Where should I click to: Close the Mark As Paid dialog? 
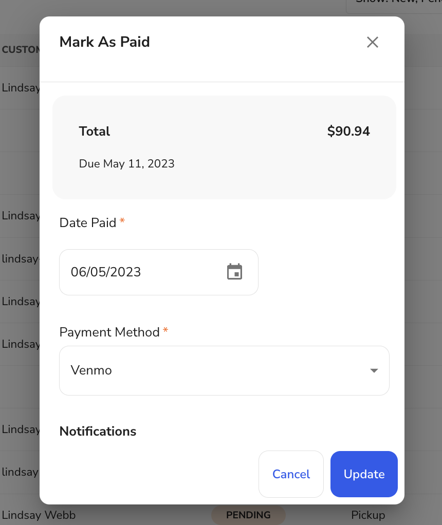point(372,42)
